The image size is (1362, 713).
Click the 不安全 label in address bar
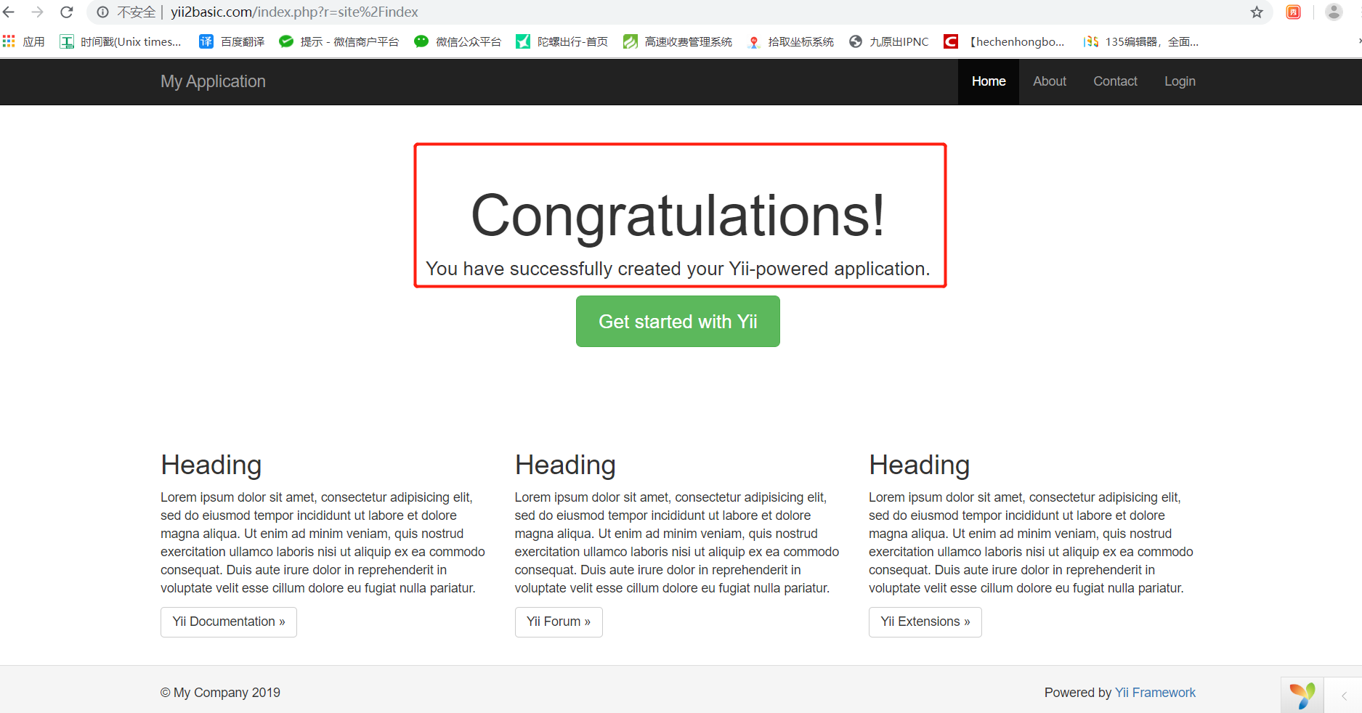pos(136,12)
